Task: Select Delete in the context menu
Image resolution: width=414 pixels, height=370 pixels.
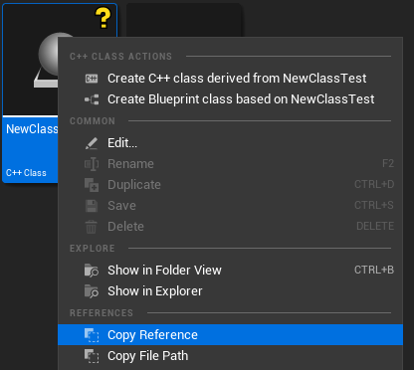Action: click(230, 227)
